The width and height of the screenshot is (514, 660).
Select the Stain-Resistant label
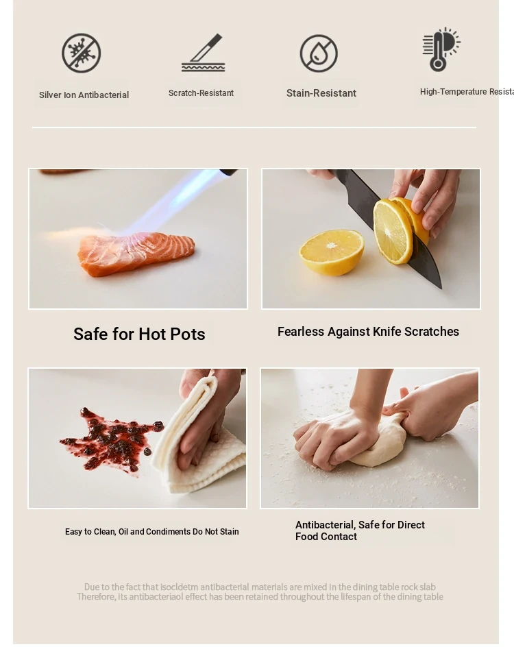click(x=321, y=93)
